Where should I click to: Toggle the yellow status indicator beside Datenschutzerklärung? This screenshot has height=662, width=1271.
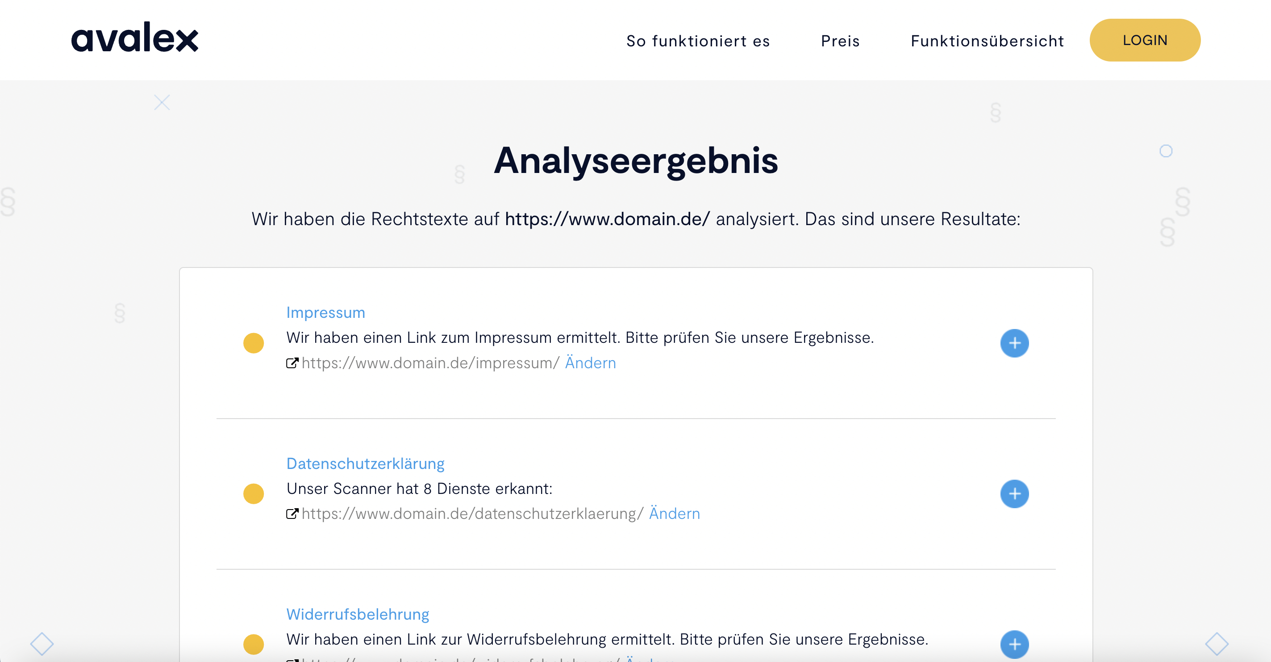click(254, 493)
